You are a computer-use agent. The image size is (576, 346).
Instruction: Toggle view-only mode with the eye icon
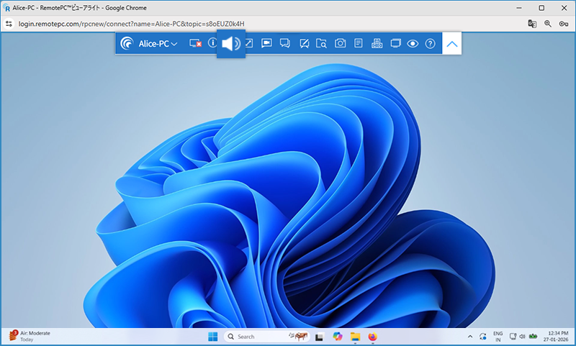point(413,44)
